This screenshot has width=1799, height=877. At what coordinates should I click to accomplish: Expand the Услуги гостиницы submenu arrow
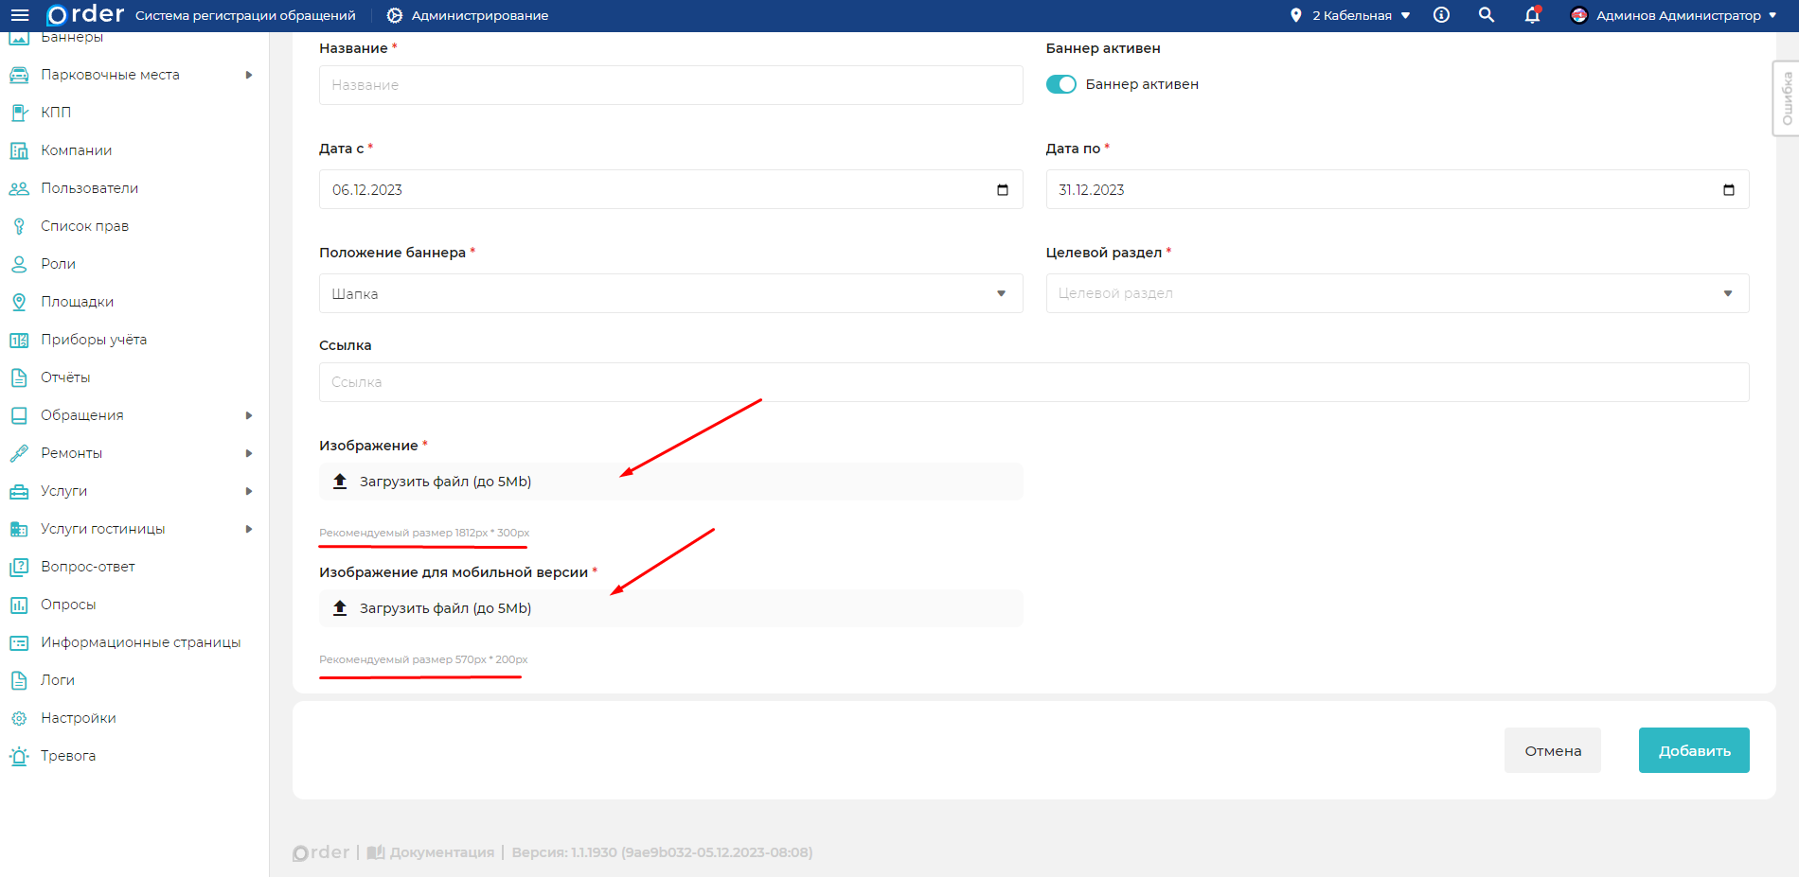(249, 529)
